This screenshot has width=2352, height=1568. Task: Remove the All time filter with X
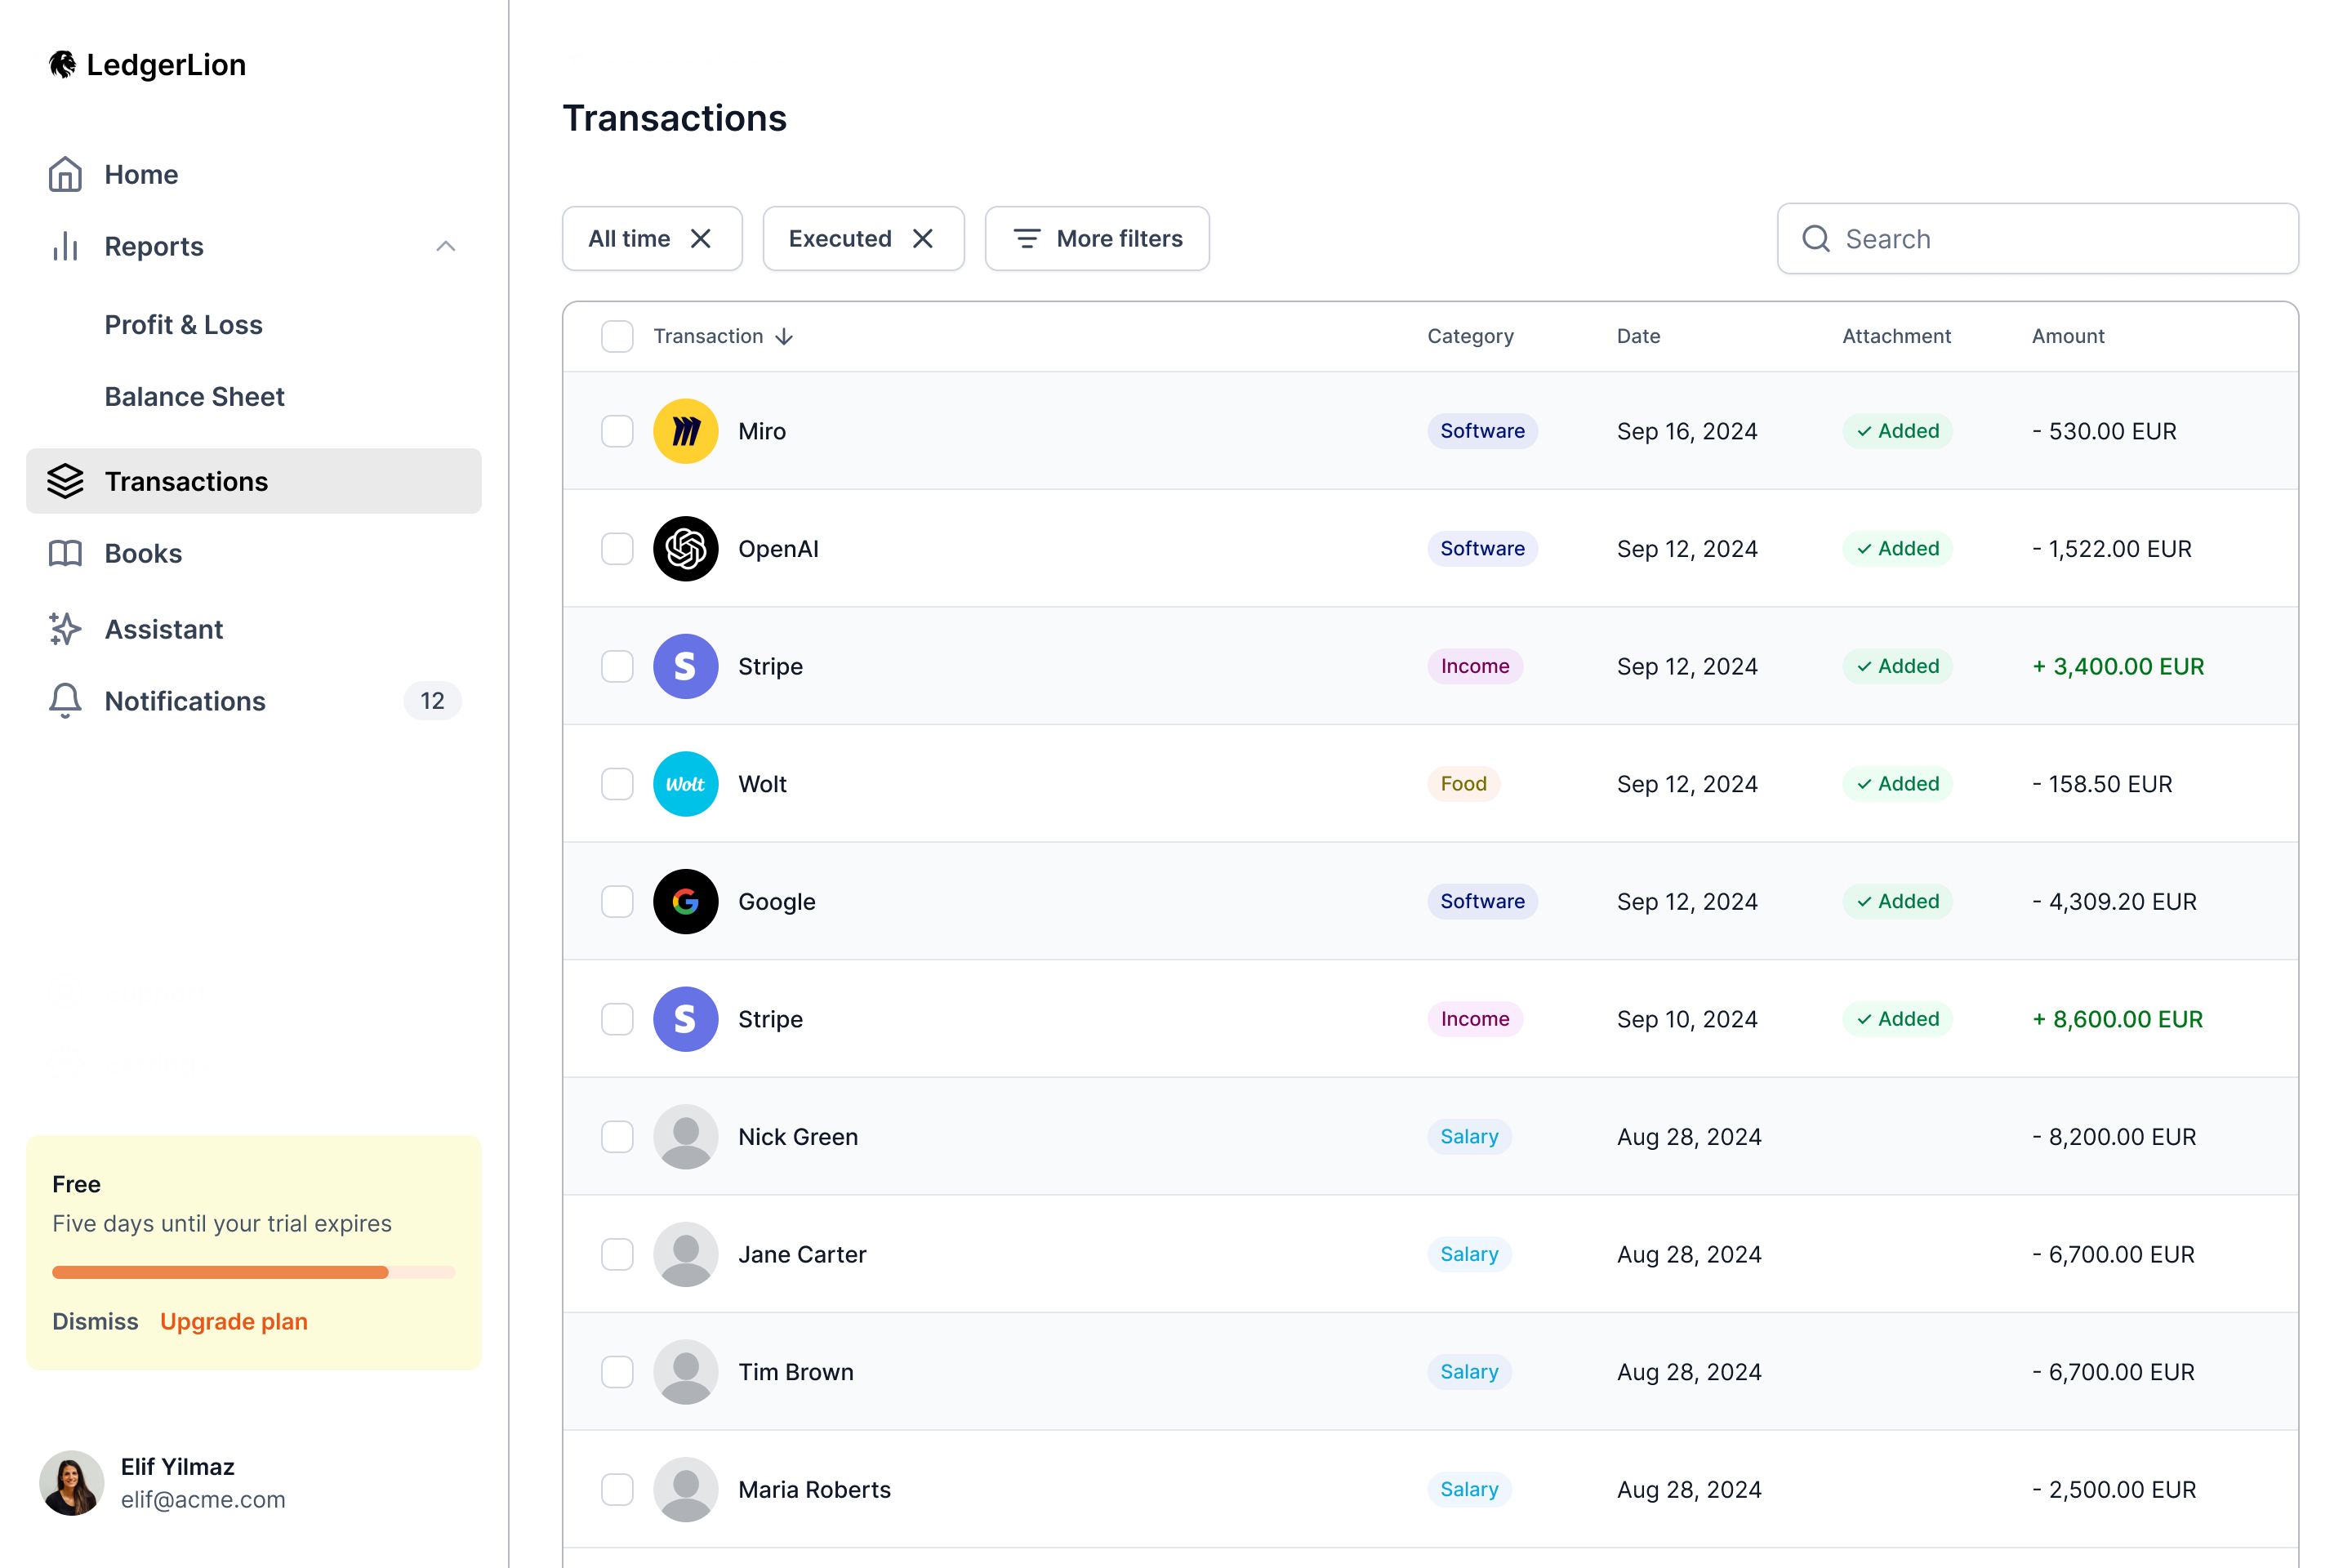tap(701, 238)
